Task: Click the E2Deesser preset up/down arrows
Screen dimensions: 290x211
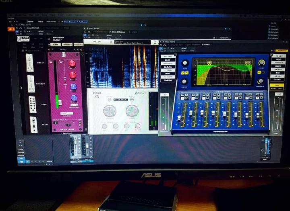Action: click(155, 43)
